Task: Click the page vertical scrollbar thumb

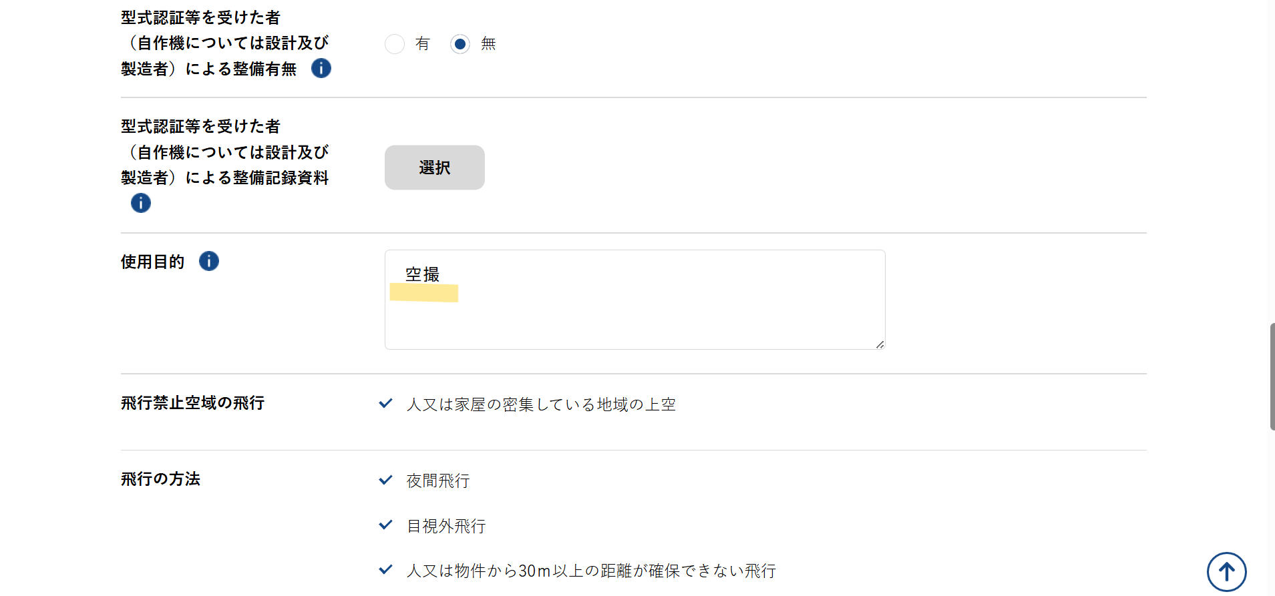Action: click(1272, 376)
